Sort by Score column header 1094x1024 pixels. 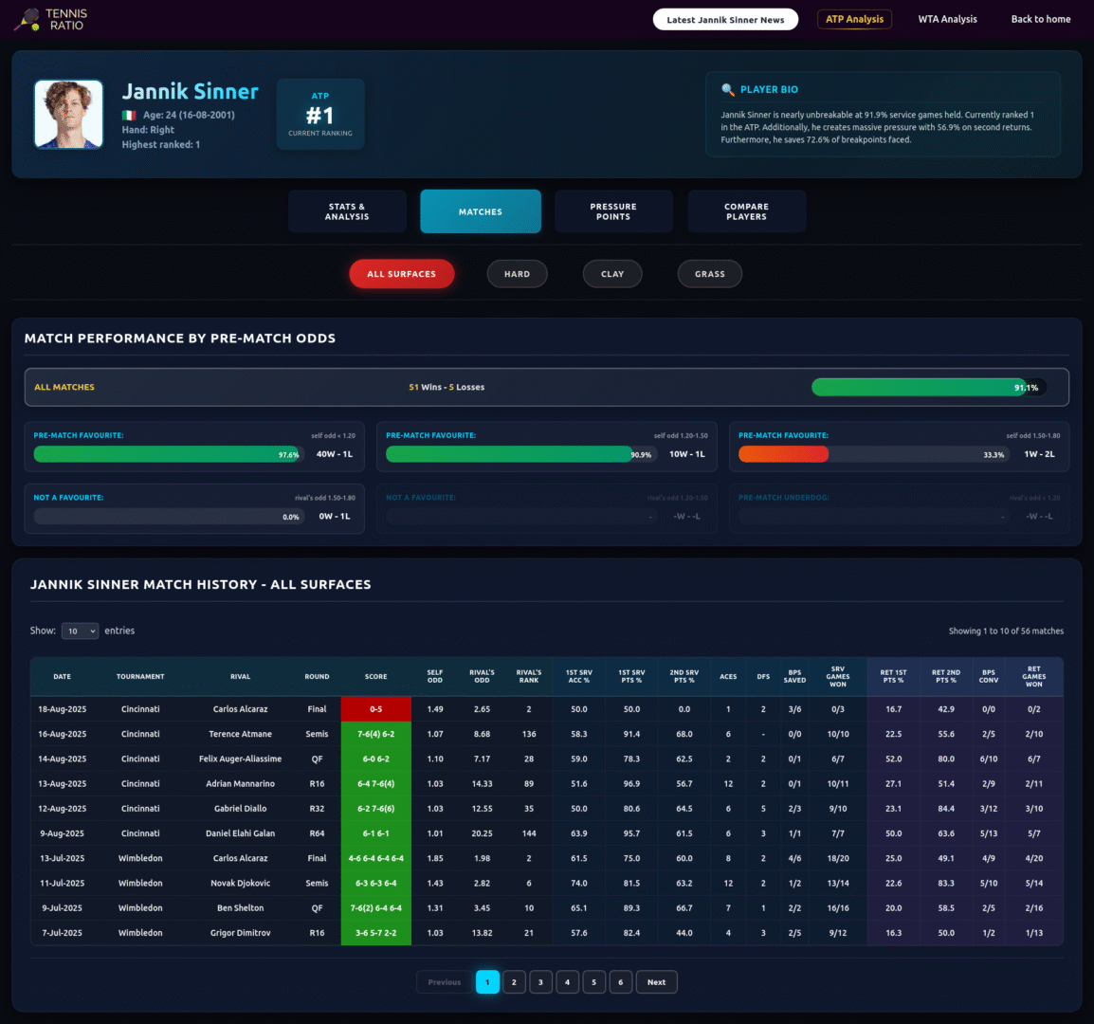(x=375, y=676)
